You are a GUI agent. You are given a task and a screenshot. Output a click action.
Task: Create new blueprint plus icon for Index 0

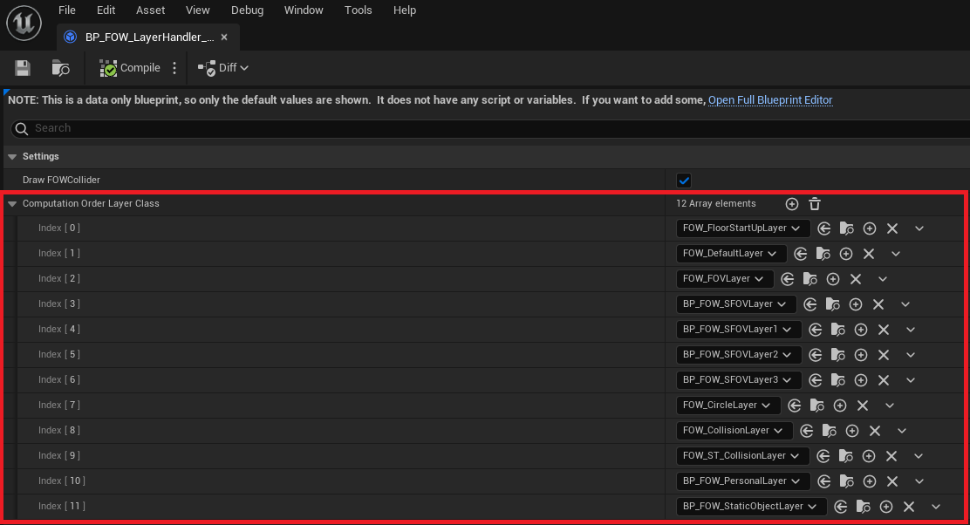(x=869, y=228)
